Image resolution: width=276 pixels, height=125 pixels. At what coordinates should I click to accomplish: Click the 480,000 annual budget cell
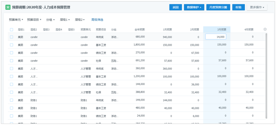(140, 108)
